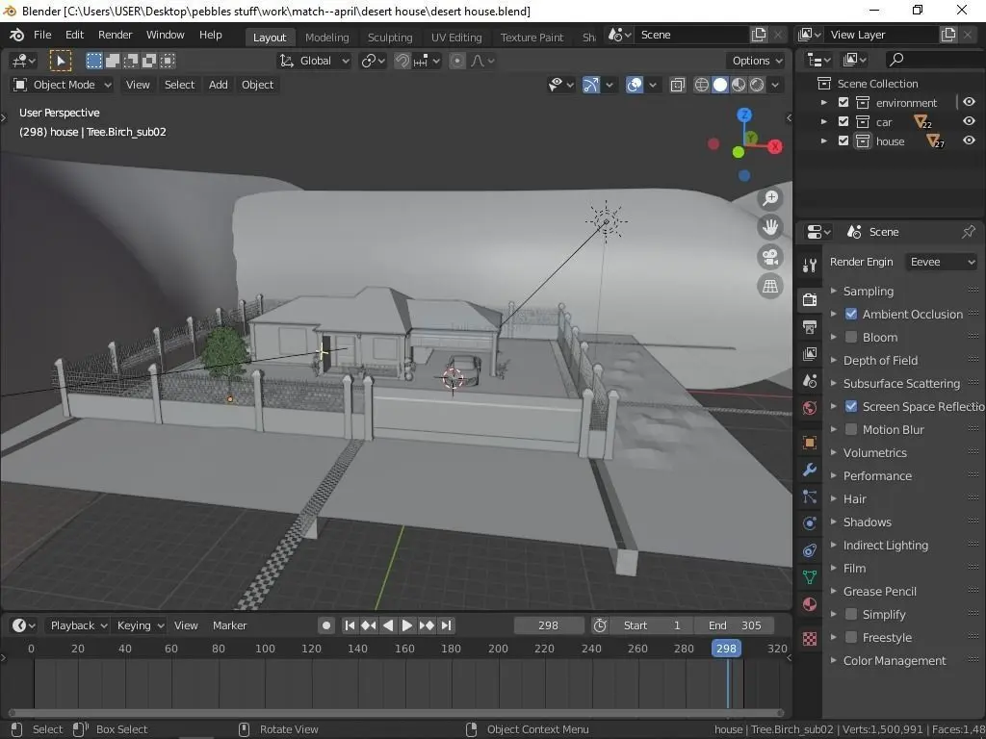Screen dimensions: 986x739
Task: Click the hand pan view icon
Action: pyautogui.click(x=770, y=228)
